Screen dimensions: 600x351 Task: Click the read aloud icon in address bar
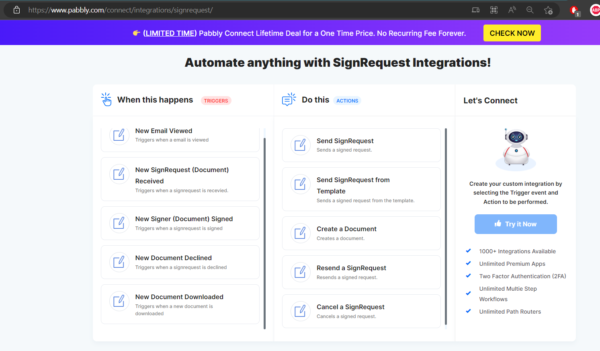pyautogui.click(x=512, y=10)
